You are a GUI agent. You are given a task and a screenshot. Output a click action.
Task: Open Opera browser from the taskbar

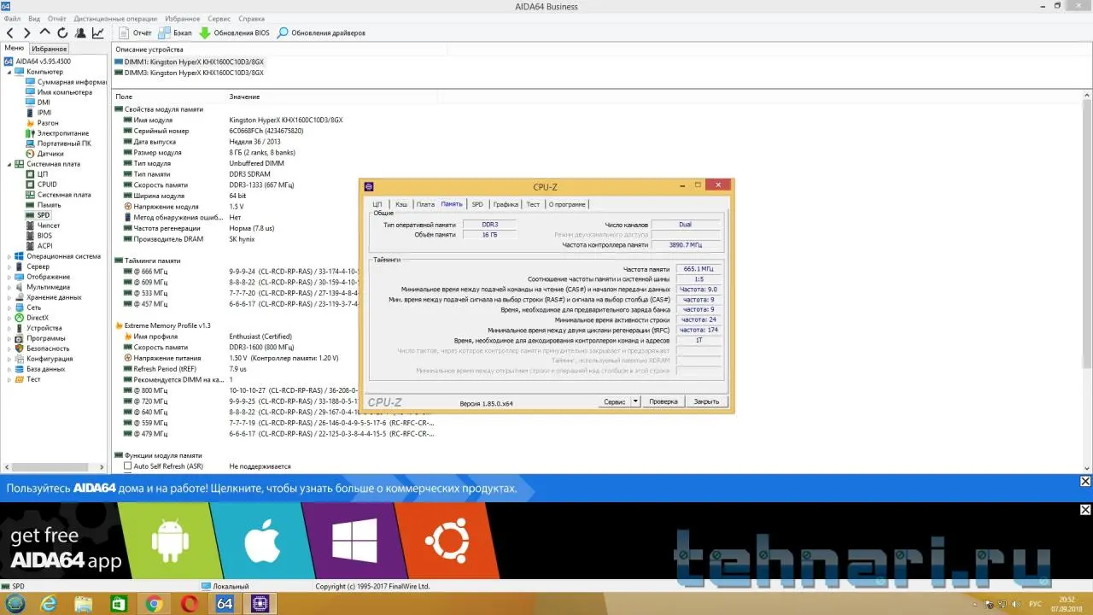pos(190,604)
